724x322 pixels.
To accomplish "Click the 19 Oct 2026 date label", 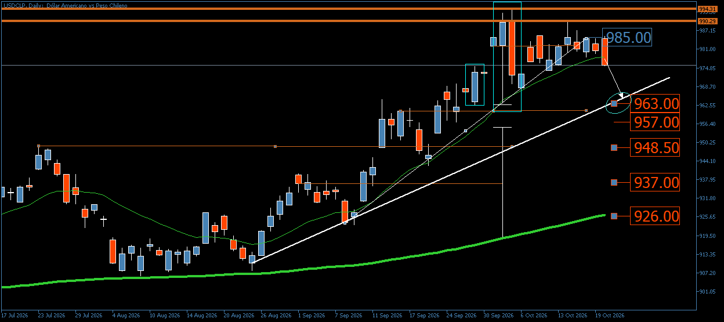I will coord(610,316).
